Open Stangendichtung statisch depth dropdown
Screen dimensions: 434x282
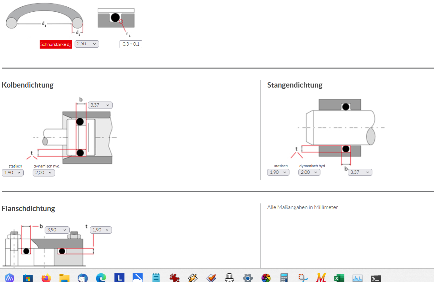pyautogui.click(x=278, y=172)
